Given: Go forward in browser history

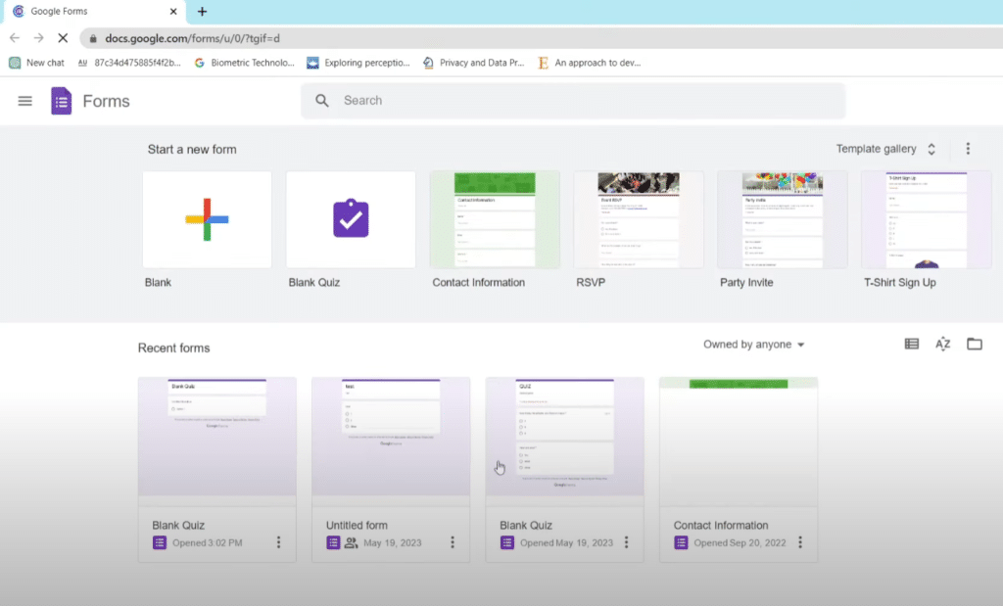Looking at the screenshot, I should pos(38,38).
